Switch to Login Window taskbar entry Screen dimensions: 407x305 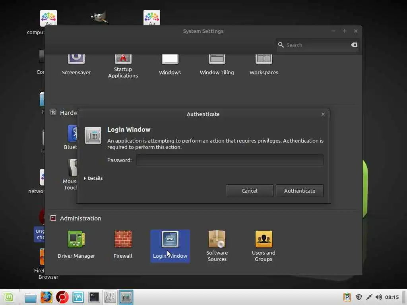pyautogui.click(x=126, y=297)
